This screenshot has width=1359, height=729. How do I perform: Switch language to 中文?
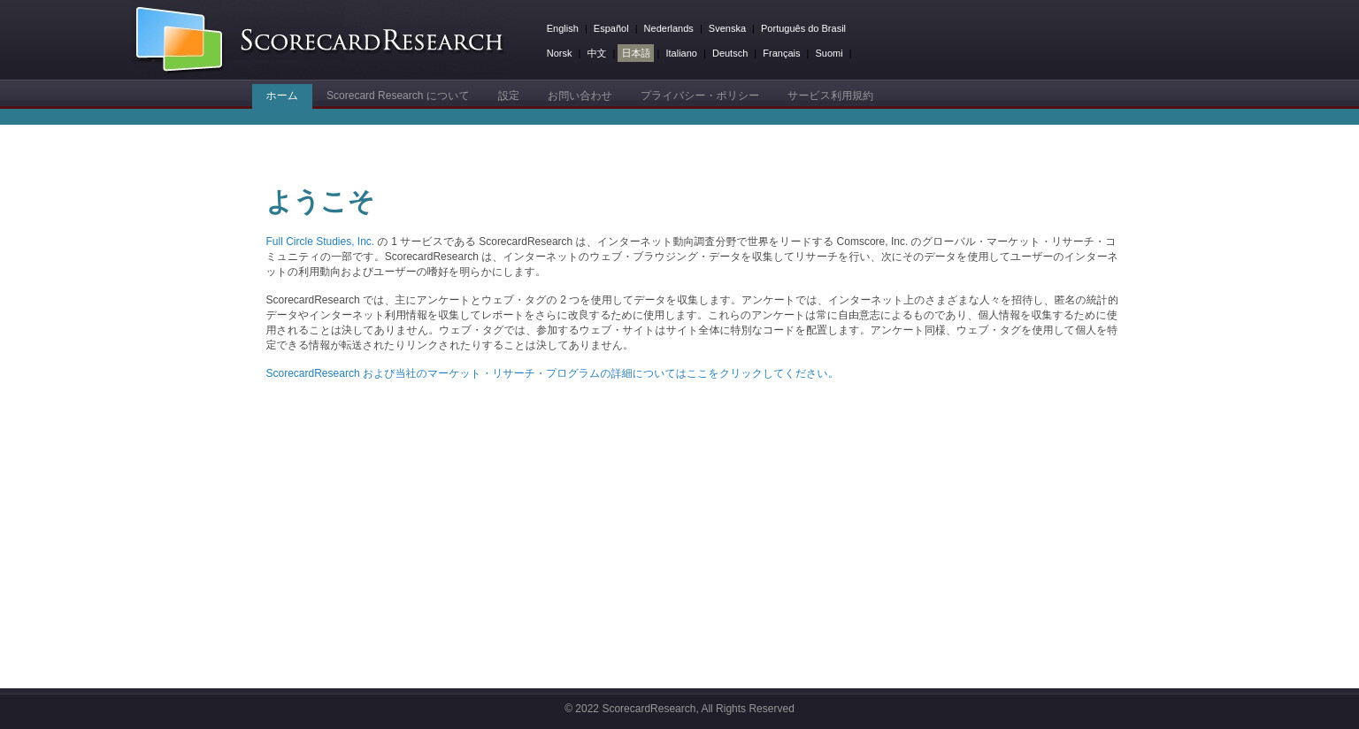(x=596, y=53)
